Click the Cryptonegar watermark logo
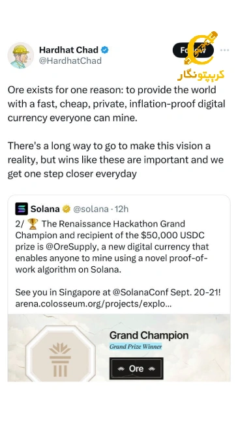 click(x=201, y=56)
